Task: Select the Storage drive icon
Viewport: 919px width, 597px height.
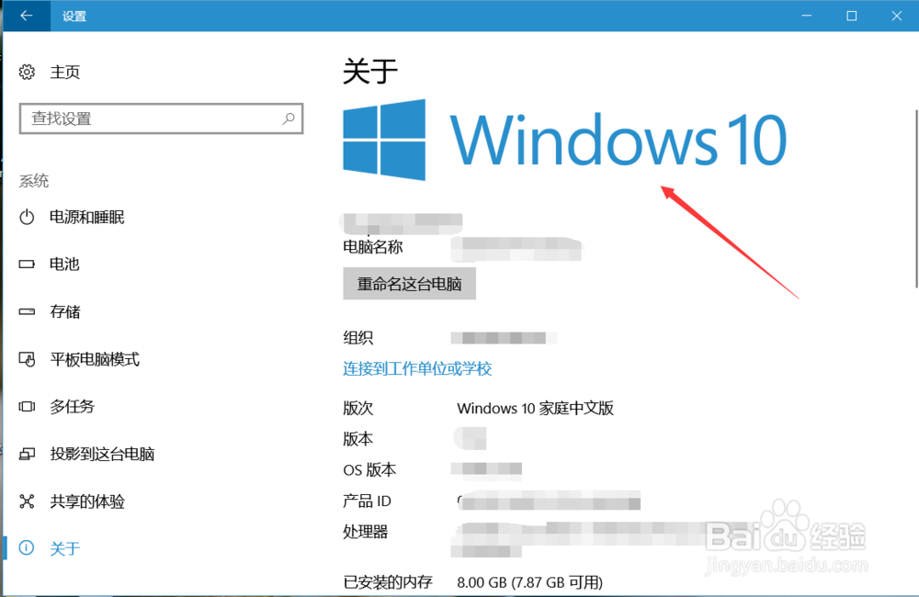Action: tap(27, 311)
